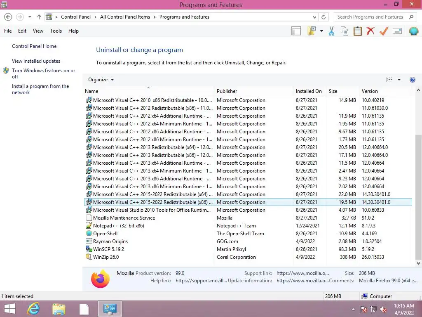This screenshot has height=317, width=422.
Task: Open the Tools menu
Action: (x=56, y=31)
